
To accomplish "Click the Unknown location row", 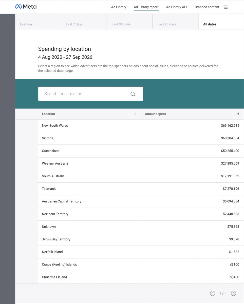I will click(x=141, y=227).
